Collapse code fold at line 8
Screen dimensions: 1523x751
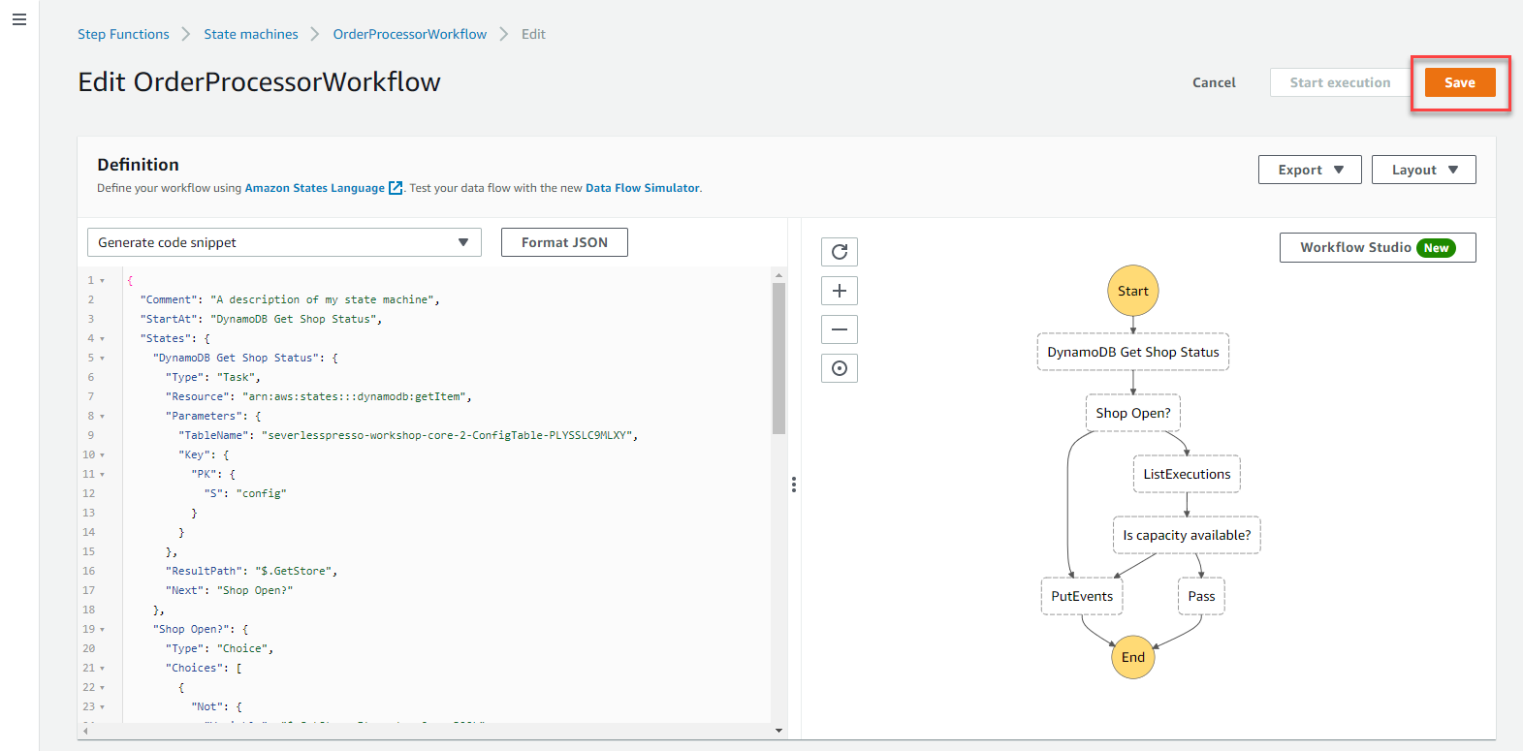102,416
